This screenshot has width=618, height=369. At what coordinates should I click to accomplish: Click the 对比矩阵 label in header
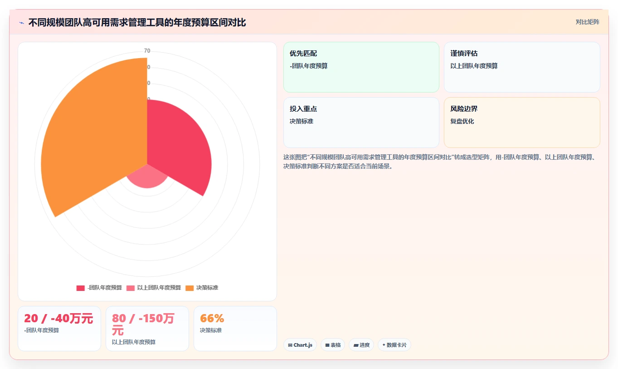pos(587,22)
